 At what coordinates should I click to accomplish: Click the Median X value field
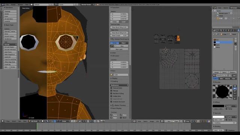click(x=119, y=14)
